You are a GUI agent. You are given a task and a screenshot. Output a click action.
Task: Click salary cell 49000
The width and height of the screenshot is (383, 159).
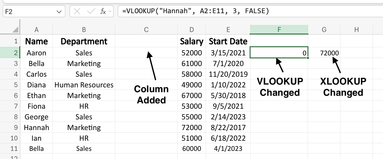pyautogui.click(x=192, y=85)
